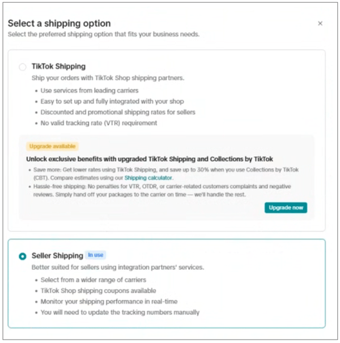This screenshot has width=340, height=343.
Task: Click the Select a shipping option title
Action: tap(59, 24)
